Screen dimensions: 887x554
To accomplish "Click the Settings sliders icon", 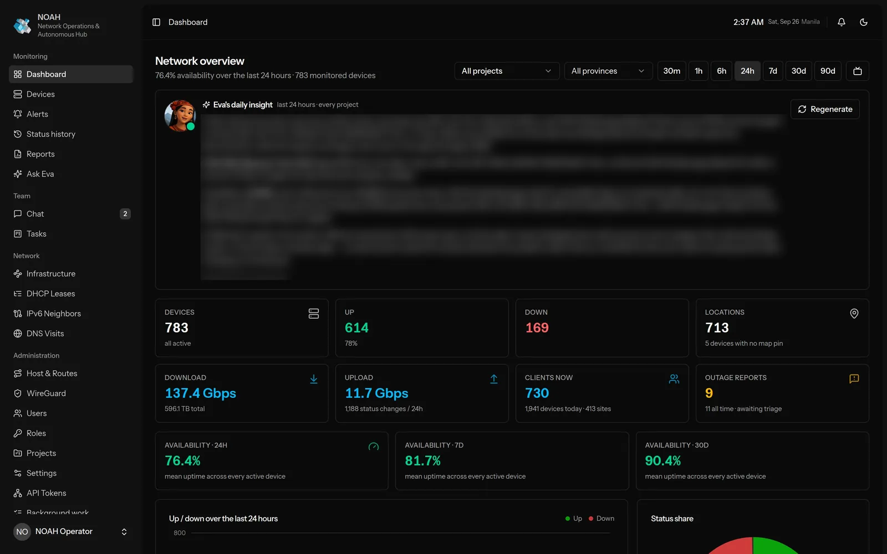I will [18, 473].
